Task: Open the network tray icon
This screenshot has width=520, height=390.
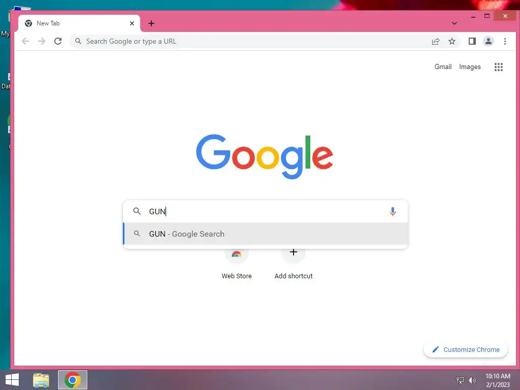Action: 460,380
